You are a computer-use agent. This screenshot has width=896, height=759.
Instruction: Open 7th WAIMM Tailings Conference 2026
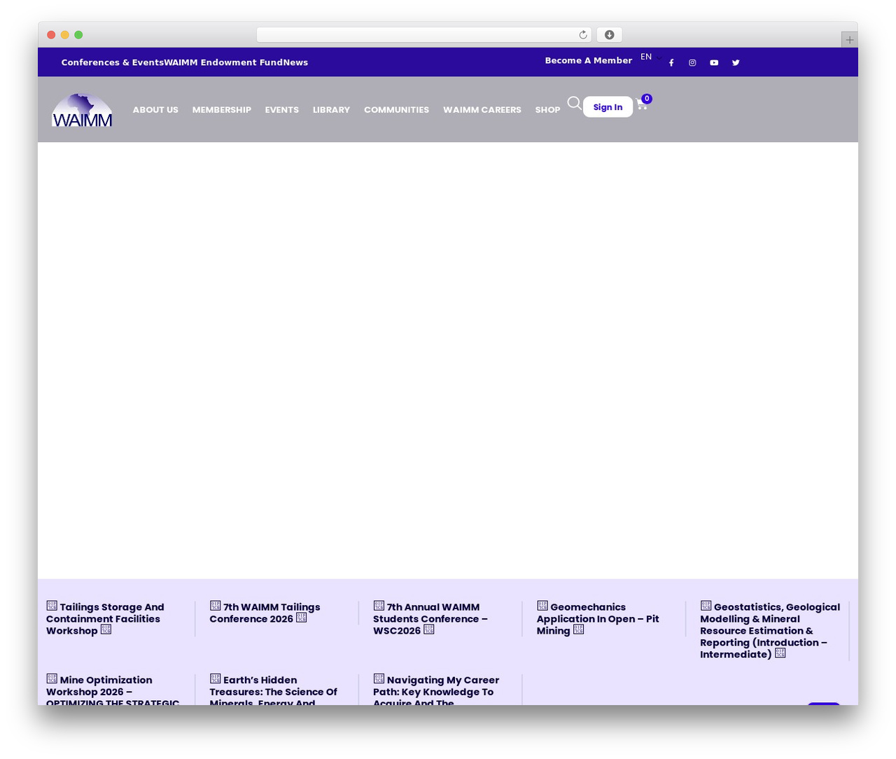[x=265, y=613]
